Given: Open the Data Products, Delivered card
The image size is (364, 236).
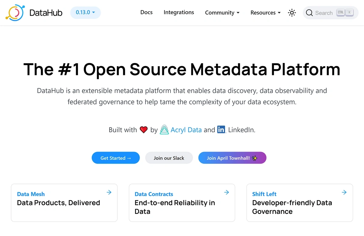Looking at the screenshot, I should (64, 203).
